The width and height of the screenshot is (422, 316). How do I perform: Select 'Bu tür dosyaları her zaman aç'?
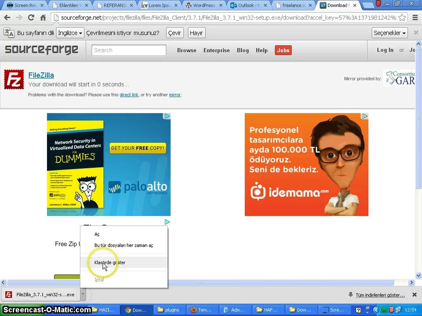pyautogui.click(x=124, y=245)
